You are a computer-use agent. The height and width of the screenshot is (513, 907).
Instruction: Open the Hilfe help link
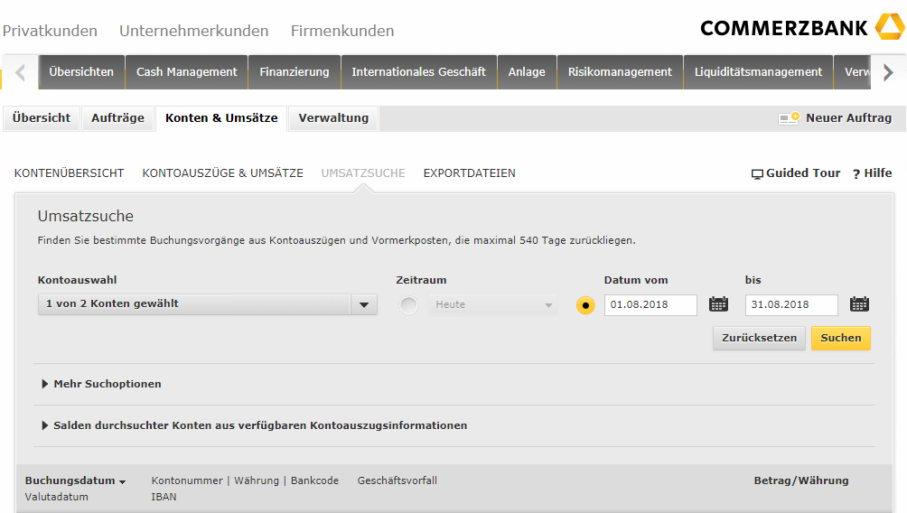tap(872, 173)
